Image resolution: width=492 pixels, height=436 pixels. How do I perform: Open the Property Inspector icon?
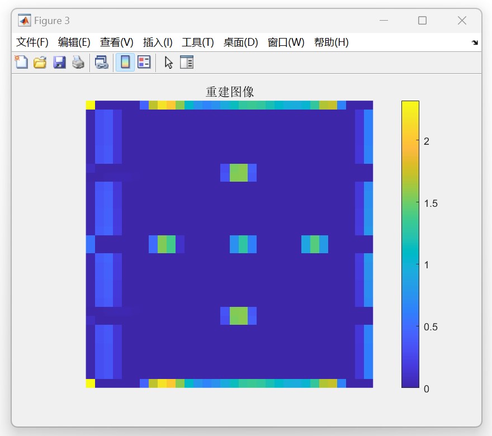pyautogui.click(x=187, y=62)
